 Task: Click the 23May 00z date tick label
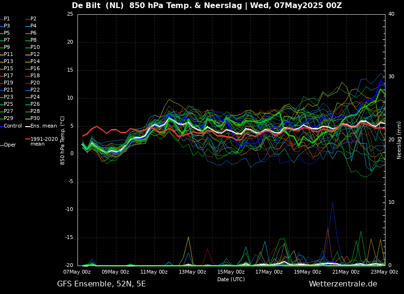click(x=385, y=272)
